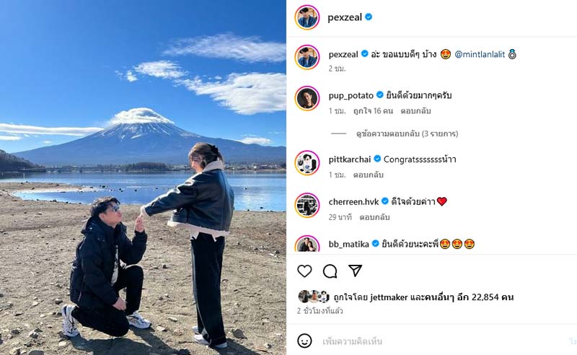Image resolution: width=577 pixels, height=355 pixels.
Task: Share the post via paper plane icon
Action: click(355, 271)
